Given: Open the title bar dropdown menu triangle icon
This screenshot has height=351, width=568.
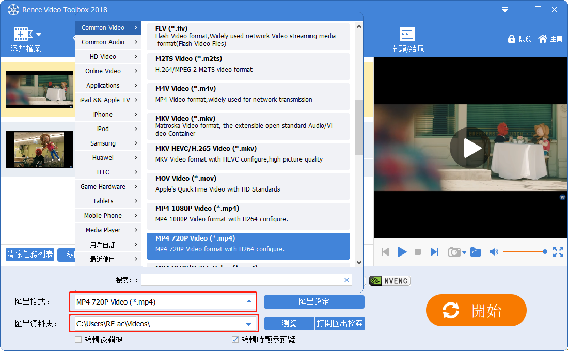Looking at the screenshot, I should 504,10.
